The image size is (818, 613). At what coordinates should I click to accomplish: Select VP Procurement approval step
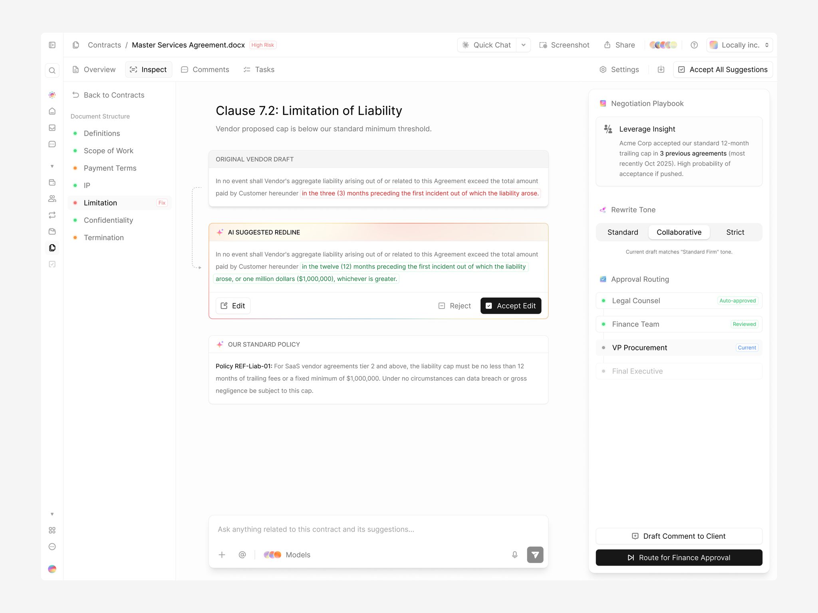679,348
